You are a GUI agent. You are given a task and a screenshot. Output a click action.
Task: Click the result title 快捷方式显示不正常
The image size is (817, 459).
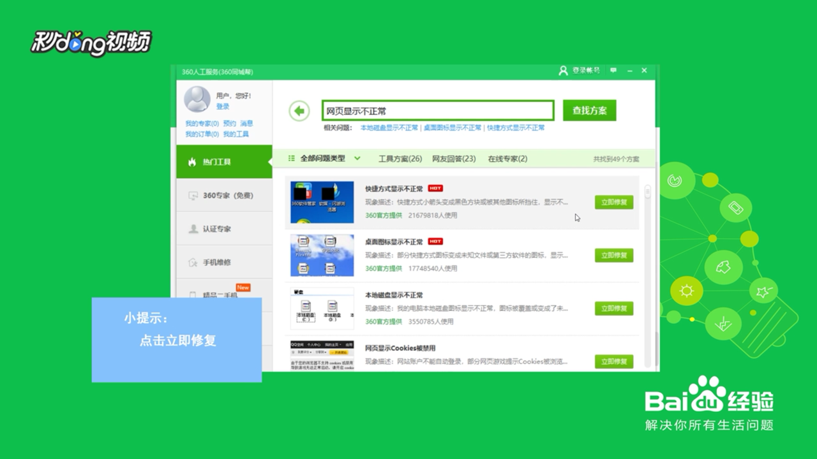(394, 189)
